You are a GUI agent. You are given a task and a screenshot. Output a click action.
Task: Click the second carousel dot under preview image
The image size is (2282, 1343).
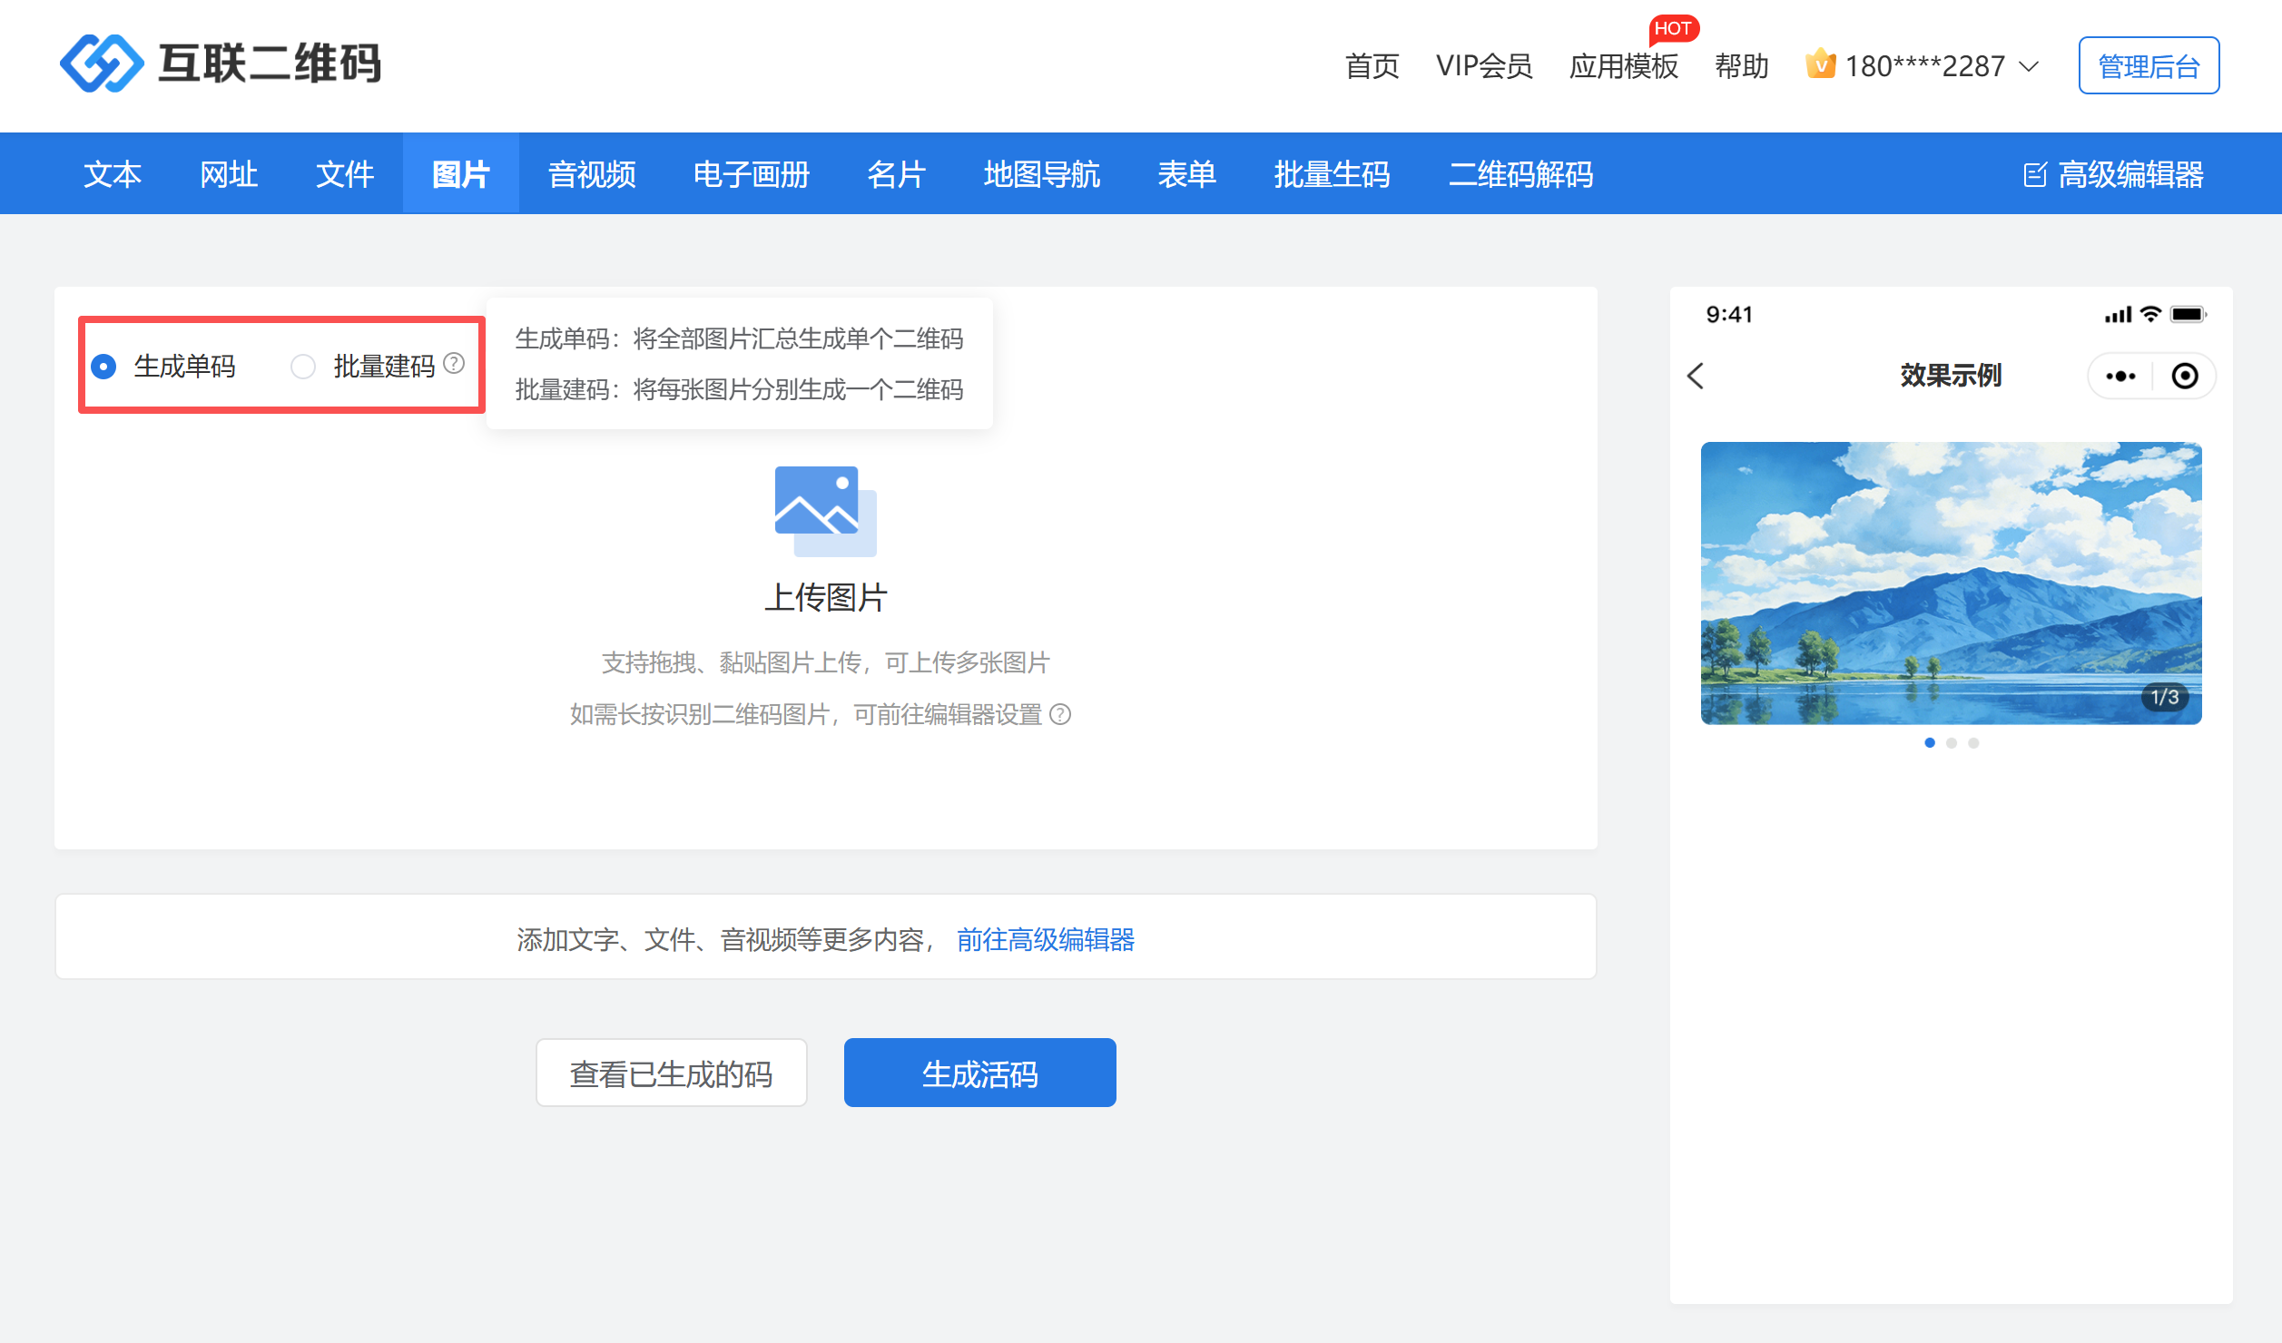tap(1951, 743)
